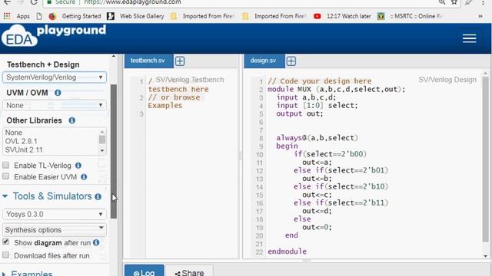Show info for Show diagram after run
Image resolution: width=492 pixels, height=276 pixels.
96,242
